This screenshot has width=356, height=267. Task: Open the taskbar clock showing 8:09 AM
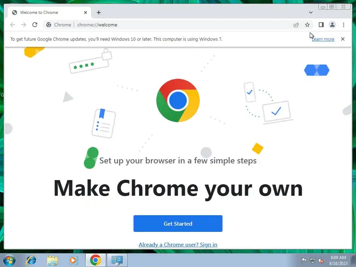(338, 260)
